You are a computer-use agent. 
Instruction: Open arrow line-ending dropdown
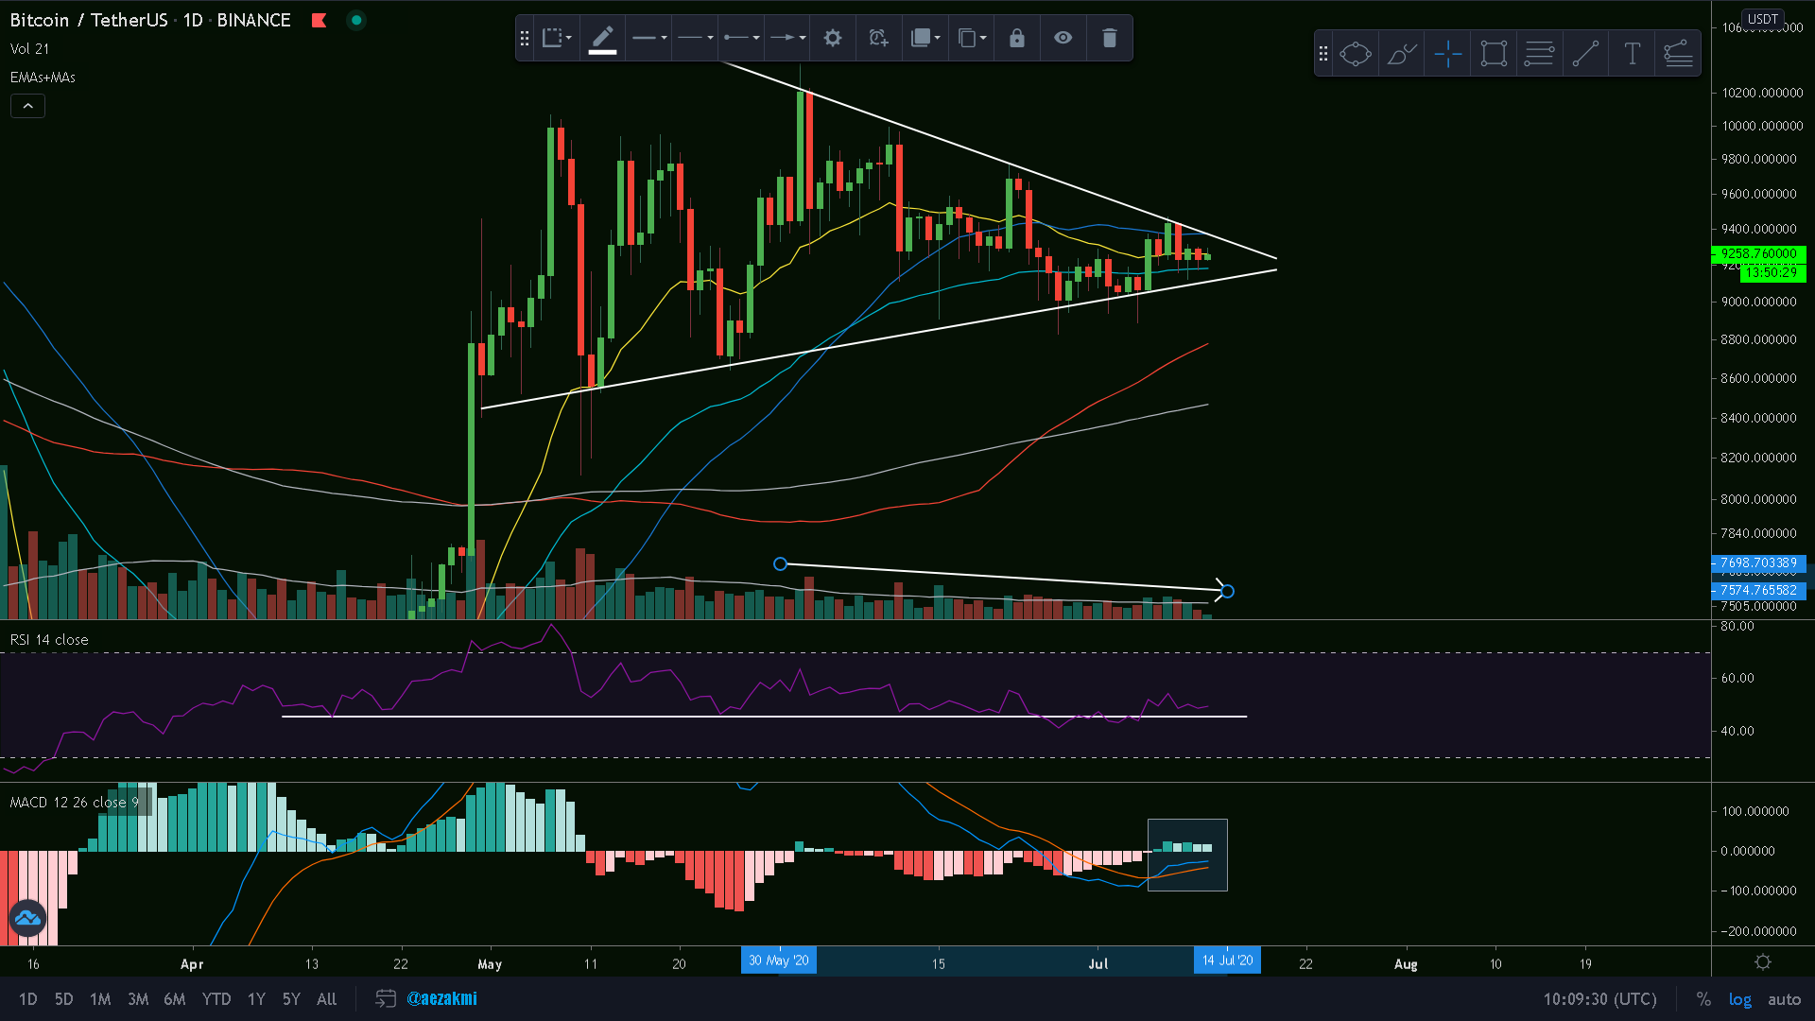point(787,38)
